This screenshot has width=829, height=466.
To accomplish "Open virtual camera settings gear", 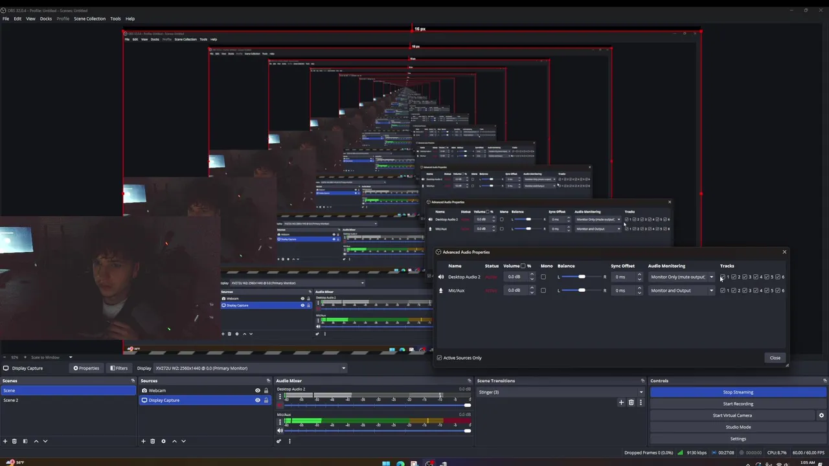I will pyautogui.click(x=821, y=416).
